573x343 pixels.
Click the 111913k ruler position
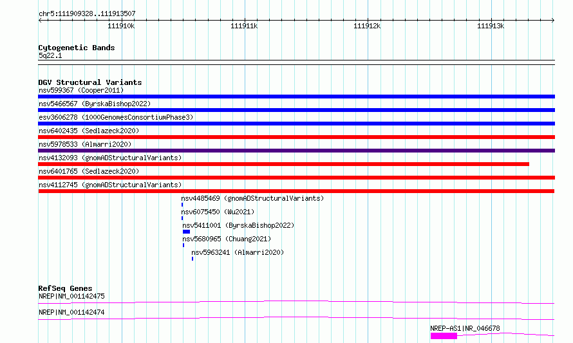point(491,26)
